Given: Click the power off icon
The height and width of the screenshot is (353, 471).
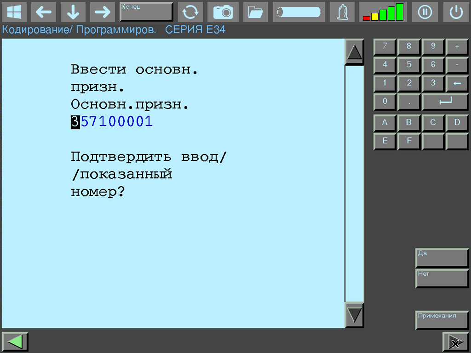Looking at the screenshot, I should pyautogui.click(x=456, y=12).
